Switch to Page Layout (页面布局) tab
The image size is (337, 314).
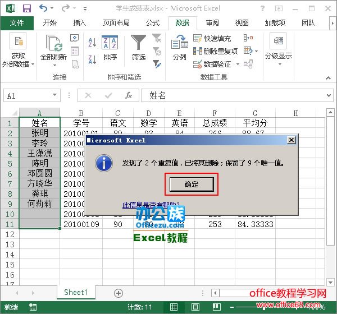click(116, 23)
